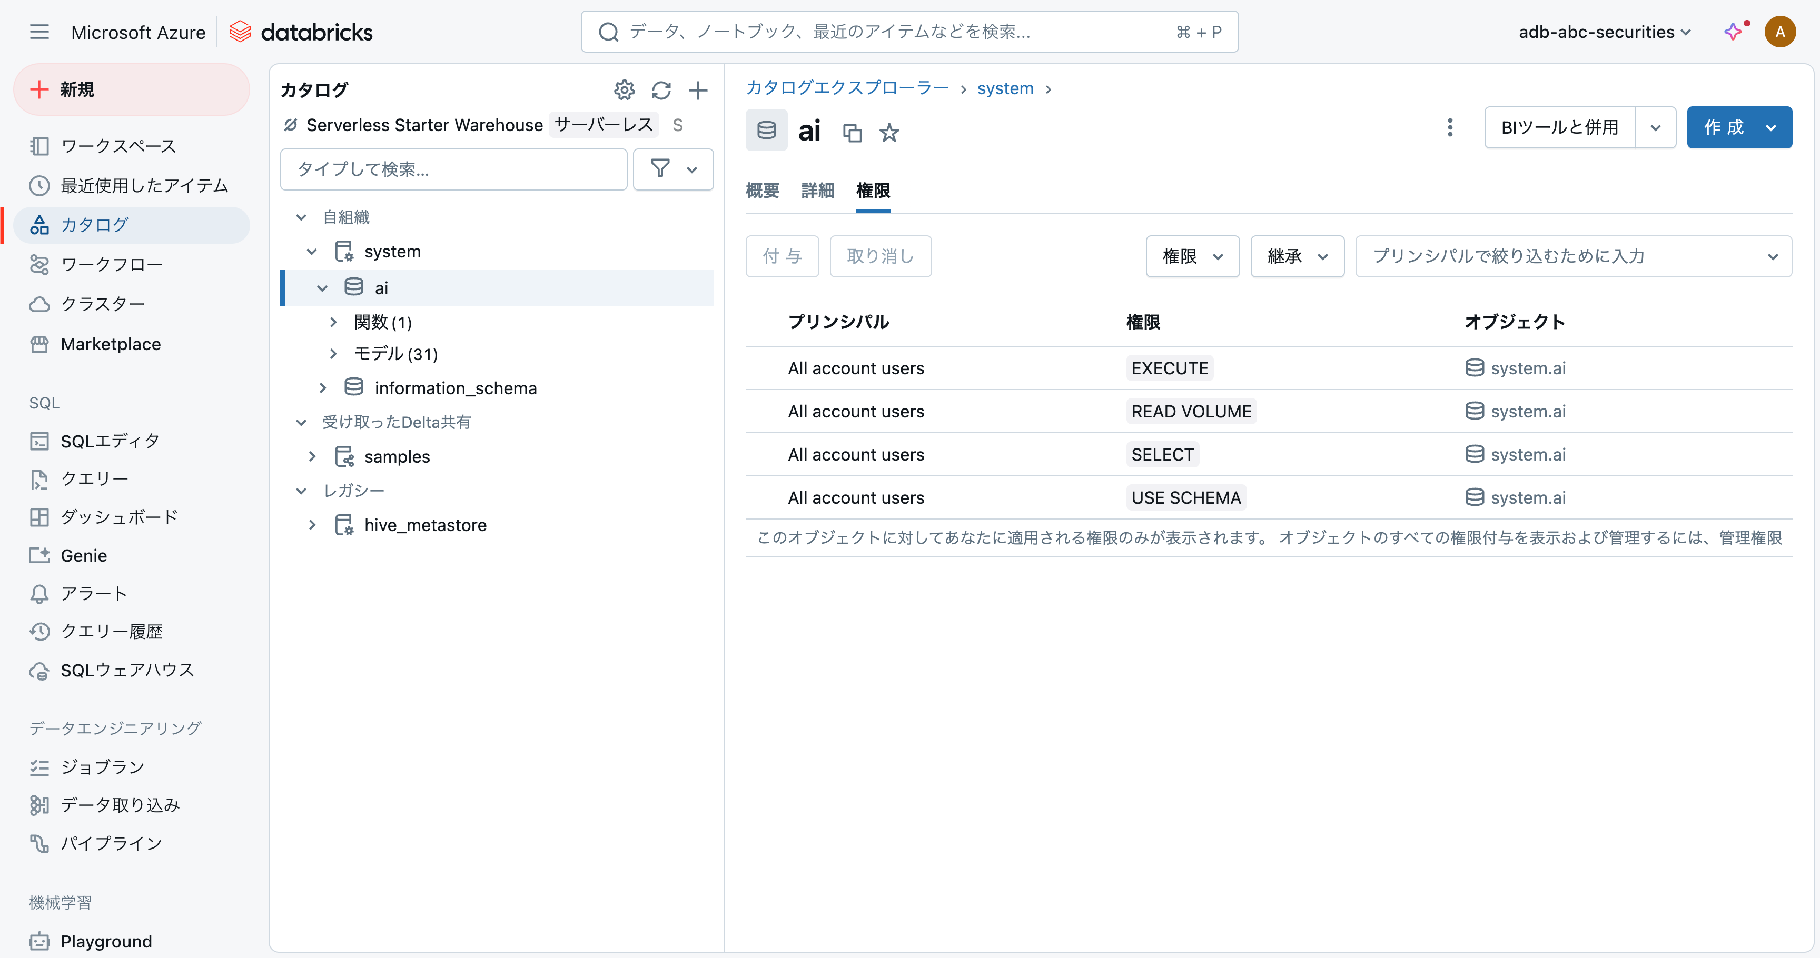The image size is (1820, 958).
Task: Click the plus icon in catalog panel
Action: [698, 91]
